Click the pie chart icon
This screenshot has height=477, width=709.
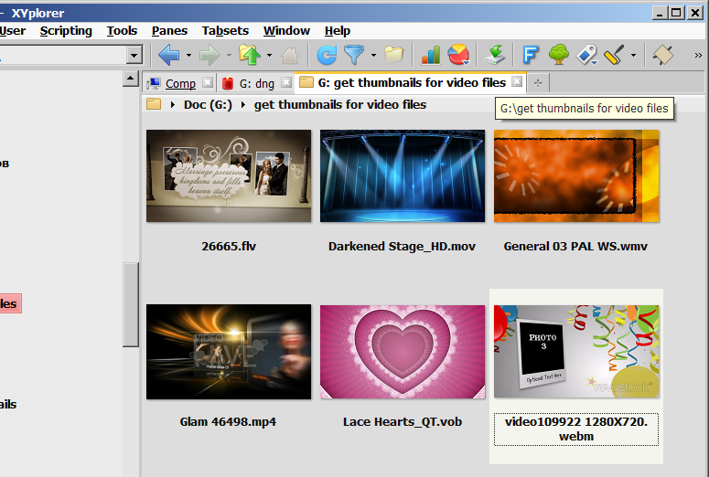click(x=457, y=55)
